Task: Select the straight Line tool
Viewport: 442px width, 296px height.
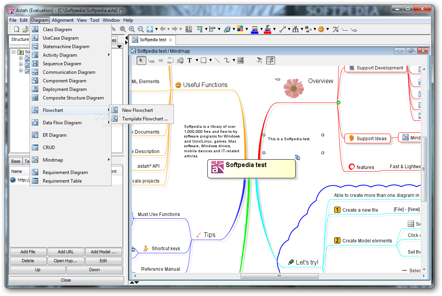Action: pos(217,61)
